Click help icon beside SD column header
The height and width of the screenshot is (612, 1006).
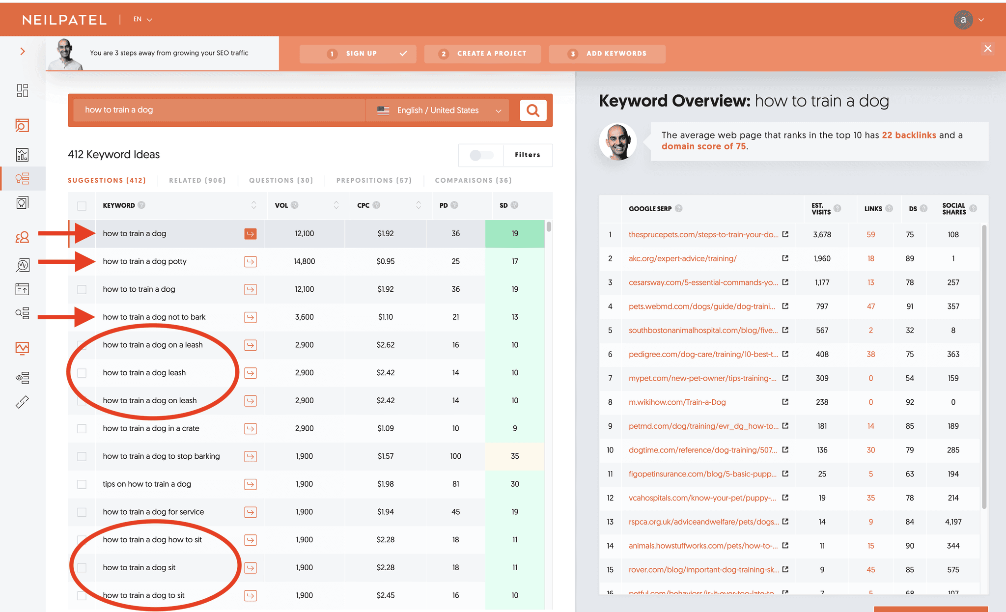514,205
